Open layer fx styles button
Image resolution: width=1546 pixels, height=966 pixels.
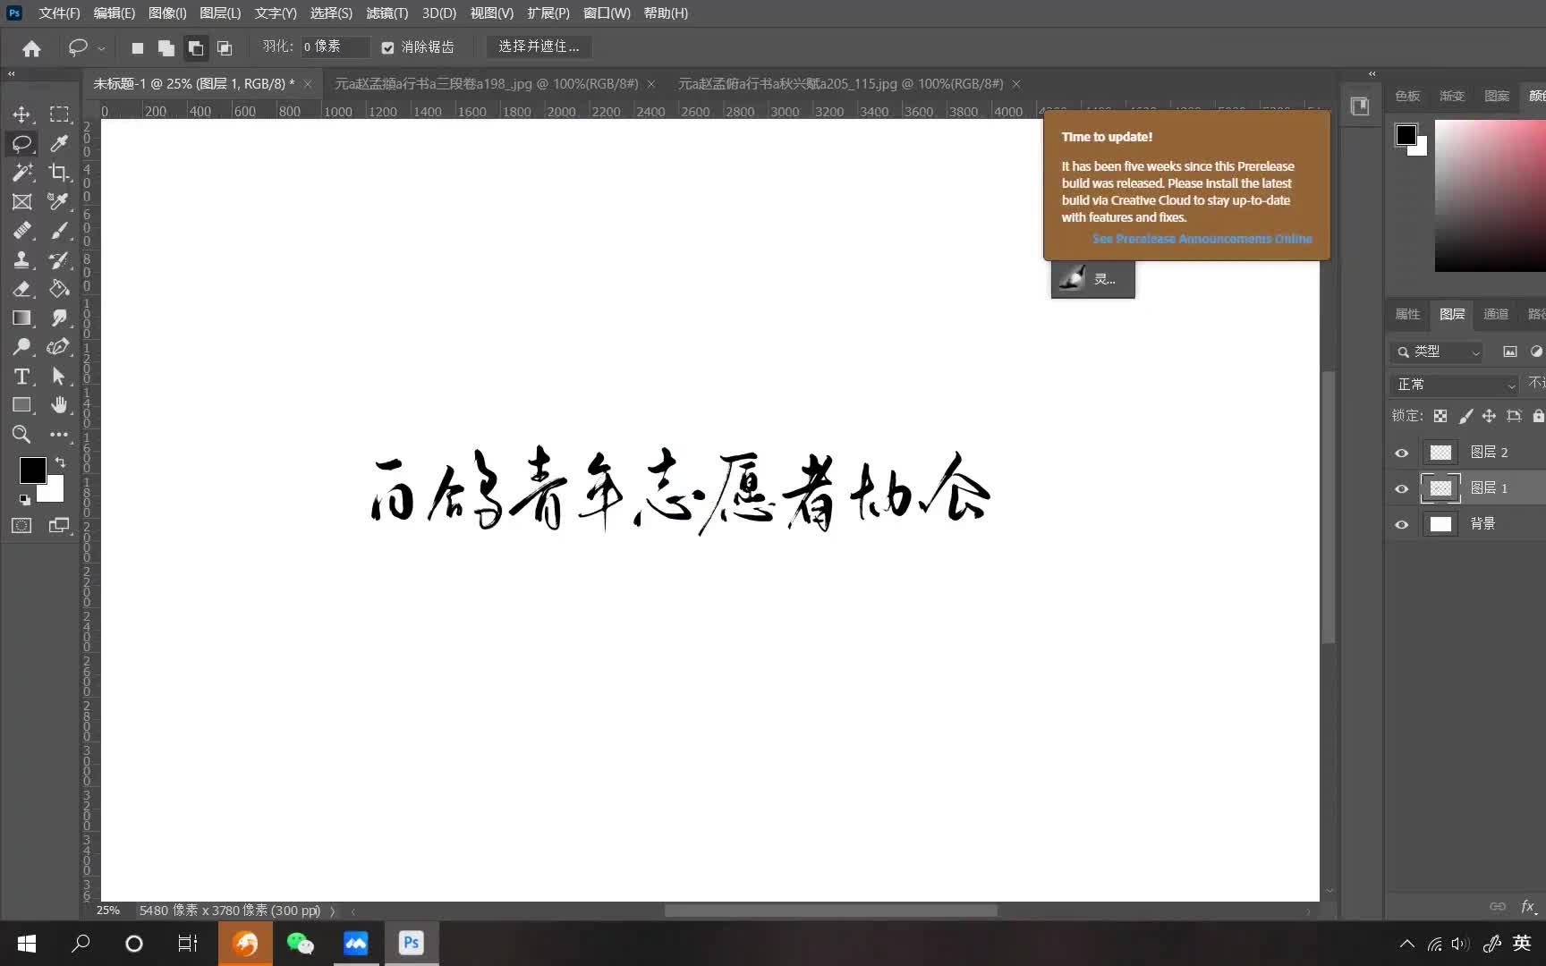pyautogui.click(x=1529, y=907)
